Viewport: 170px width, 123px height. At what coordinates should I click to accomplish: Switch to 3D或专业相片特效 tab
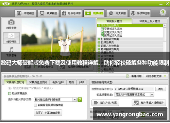150,21
